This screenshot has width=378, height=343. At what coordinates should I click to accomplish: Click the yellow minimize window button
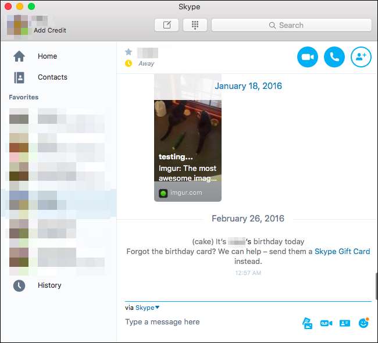pyautogui.click(x=20, y=6)
